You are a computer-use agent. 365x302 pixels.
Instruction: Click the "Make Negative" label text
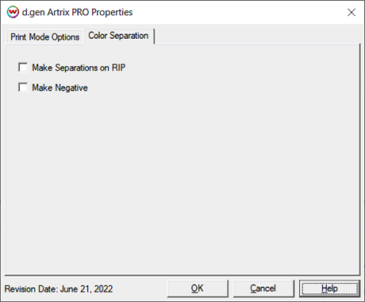(60, 87)
